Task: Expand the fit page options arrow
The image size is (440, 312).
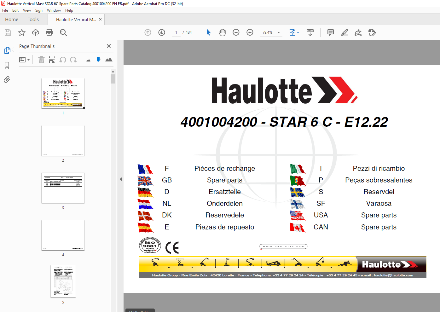Action: [x=298, y=32]
